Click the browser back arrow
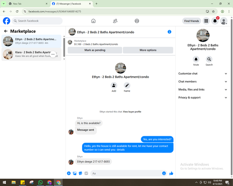This screenshot has height=186, width=233. 4,12
